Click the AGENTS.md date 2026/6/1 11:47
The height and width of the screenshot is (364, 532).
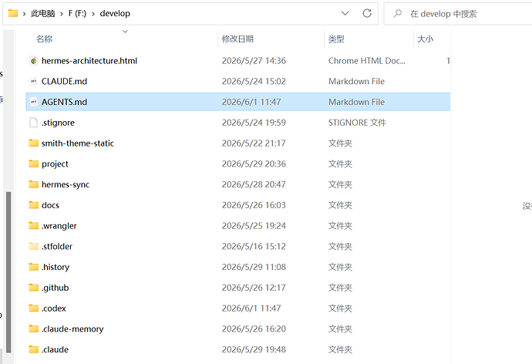251,102
